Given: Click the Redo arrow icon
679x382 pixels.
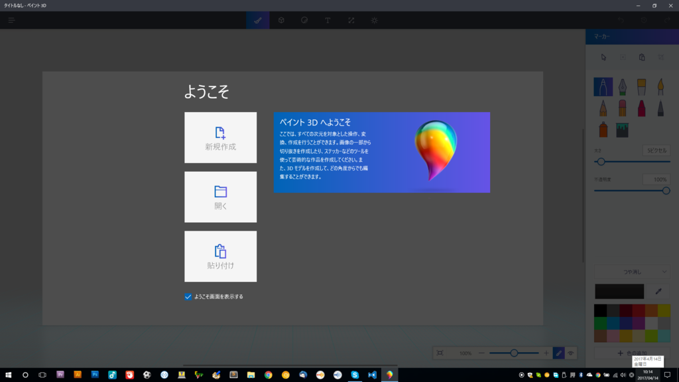Looking at the screenshot, I should 667,21.
